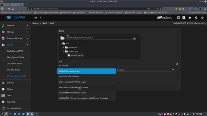The image size is (207, 116).
Task: Open the volume icon in the system tray
Action: click(x=179, y=114)
